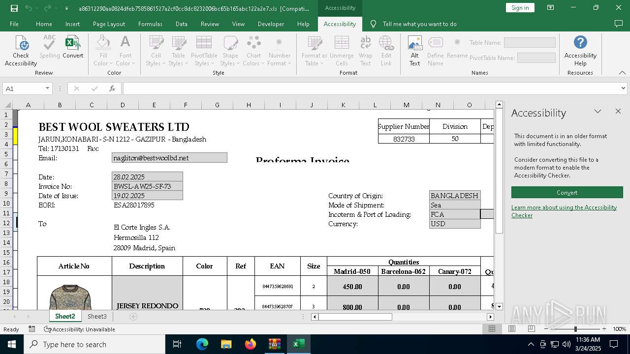Image resolution: width=630 pixels, height=354 pixels.
Task: Expand the Name Box dropdown
Action: click(x=47, y=88)
